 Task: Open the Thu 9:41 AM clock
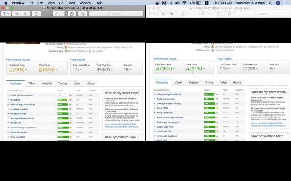pos(222,3)
